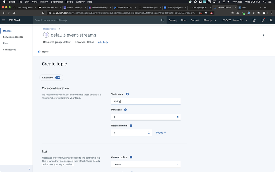Open the browser menu icon at far right
Screen dimensions: 275x172
tap(271, 13)
